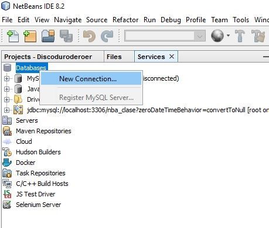Select the Cloud tree item
Image resolution: width=269 pixels, height=228 pixels.
24,141
